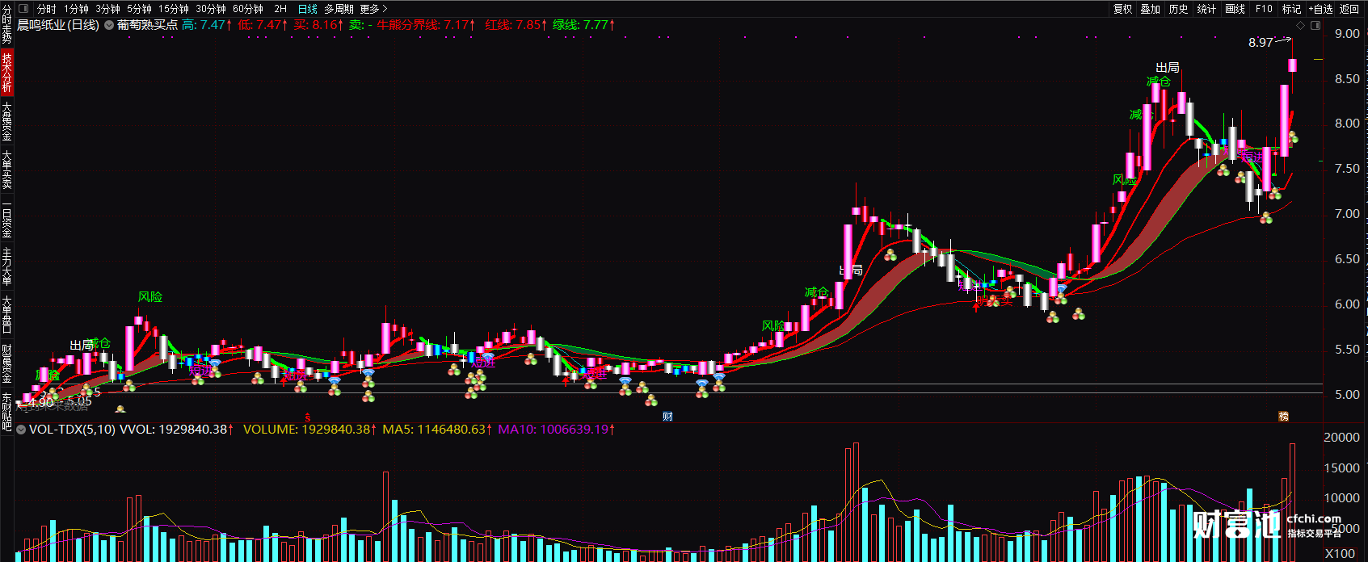Open the 财富资金 sidebar tab
The height and width of the screenshot is (562, 1368).
(x=6, y=363)
